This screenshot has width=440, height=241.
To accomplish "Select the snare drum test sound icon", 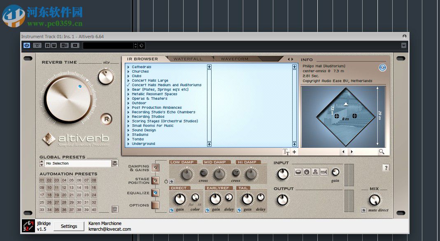I will coord(298,172).
